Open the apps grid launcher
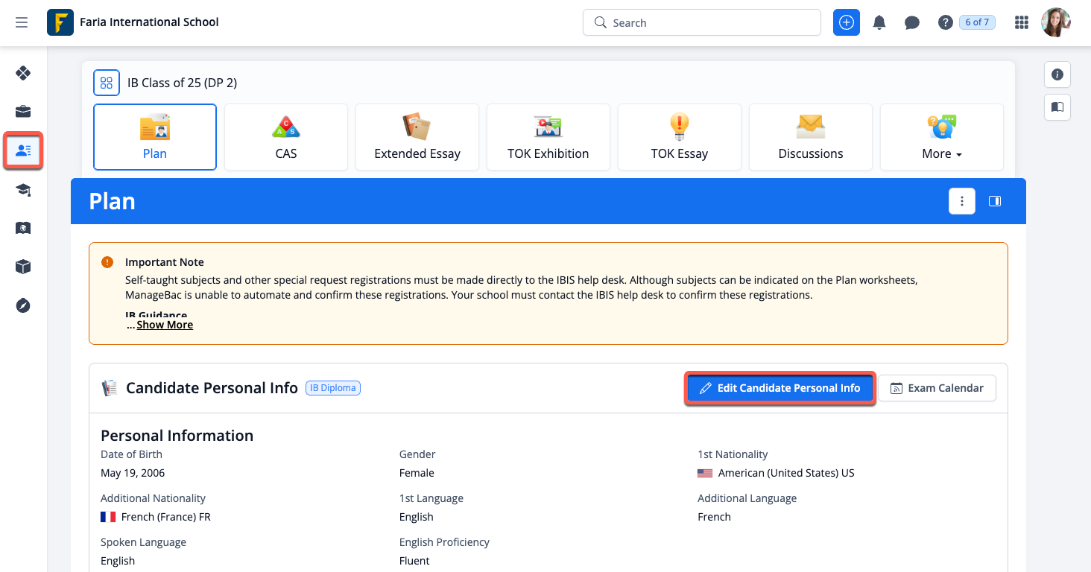The height and width of the screenshot is (572, 1091). pos(1022,22)
